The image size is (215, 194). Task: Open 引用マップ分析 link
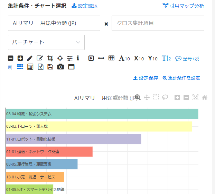(x=183, y=6)
